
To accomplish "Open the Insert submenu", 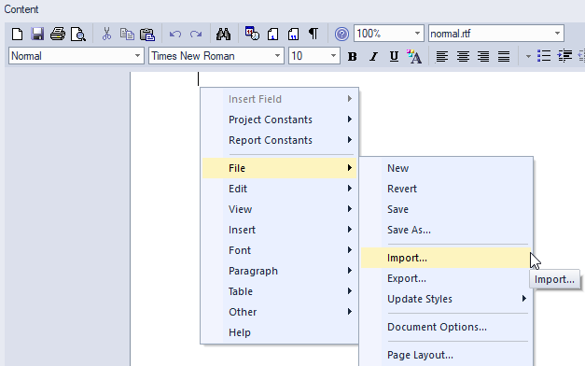I will (280, 230).
